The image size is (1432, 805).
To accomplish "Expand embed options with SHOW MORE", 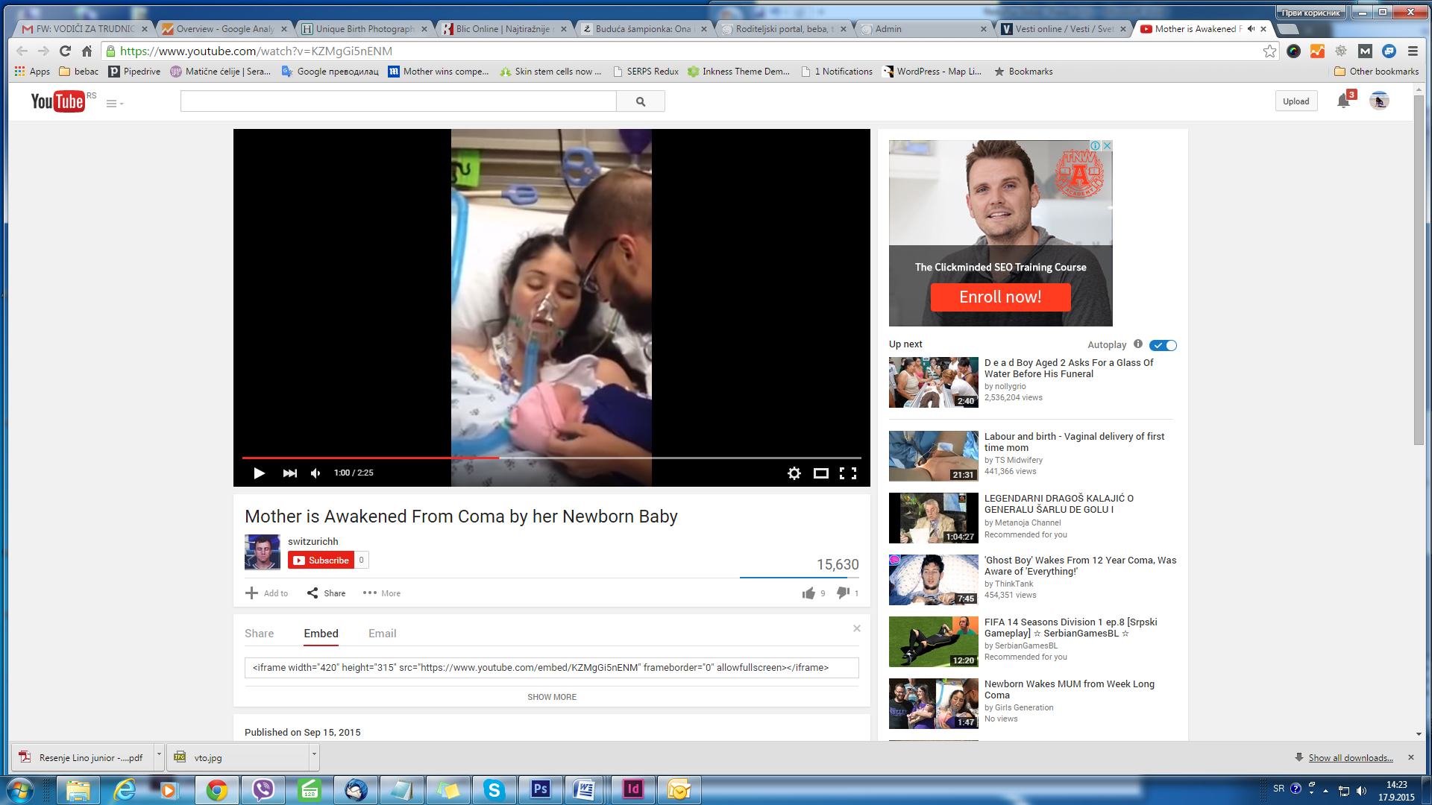I will coord(551,697).
